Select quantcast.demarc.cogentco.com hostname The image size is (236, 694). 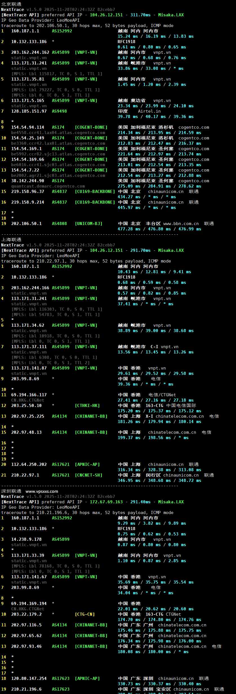[x=48, y=186]
